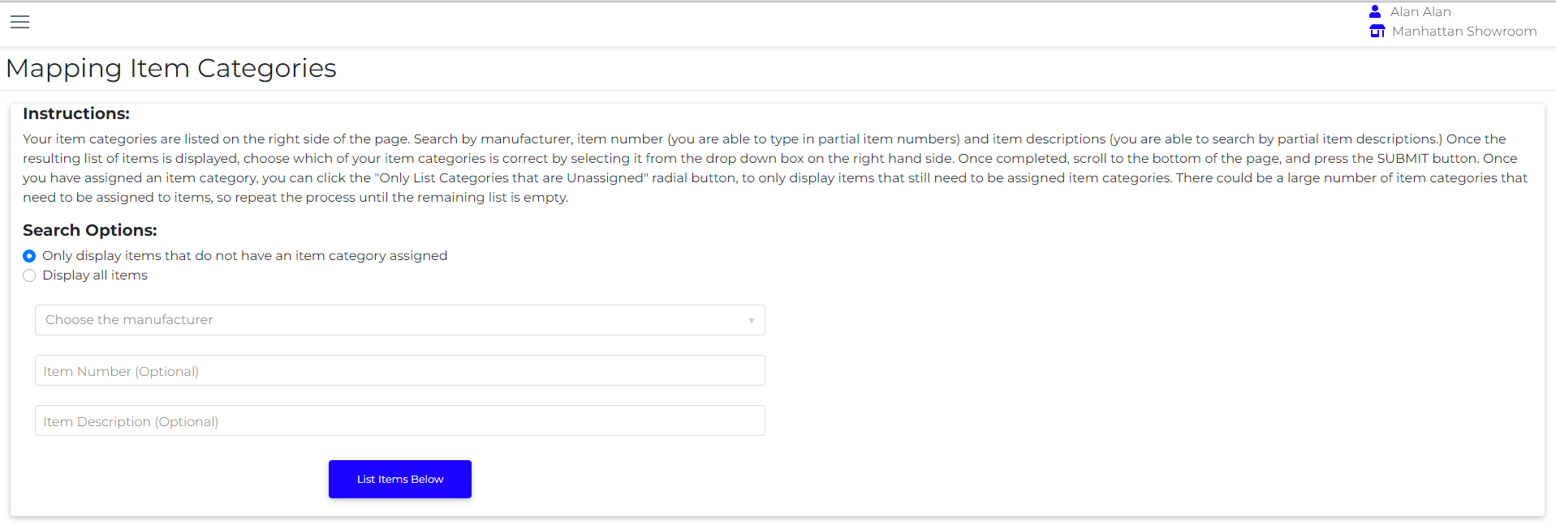This screenshot has height=525, width=1556.
Task: Click the instructions paragraph text
Action: [x=775, y=168]
